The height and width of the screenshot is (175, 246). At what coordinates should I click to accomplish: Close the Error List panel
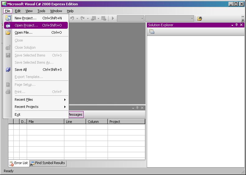point(142,108)
